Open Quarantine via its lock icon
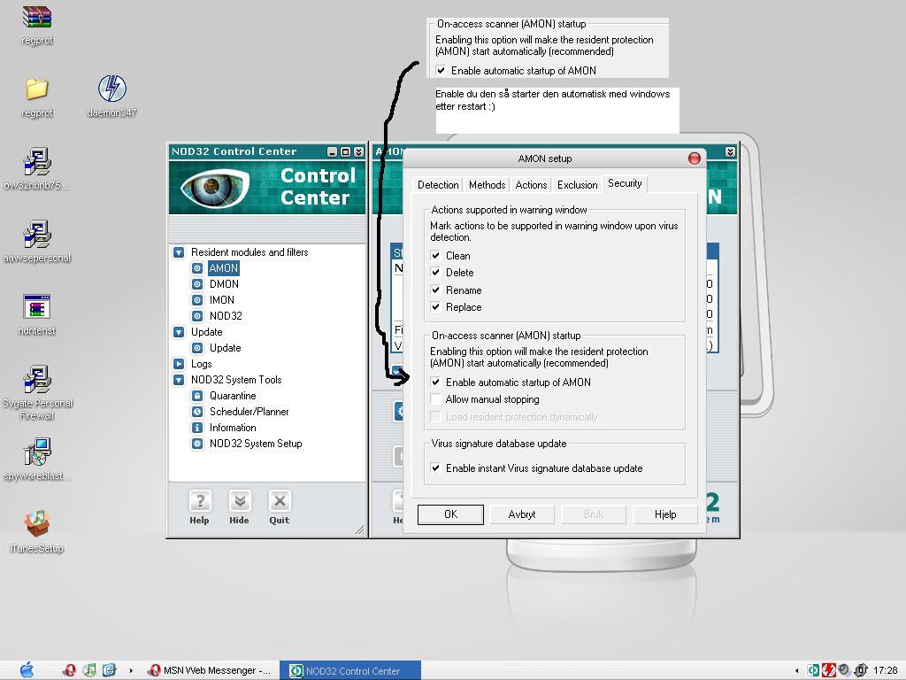 tap(197, 396)
